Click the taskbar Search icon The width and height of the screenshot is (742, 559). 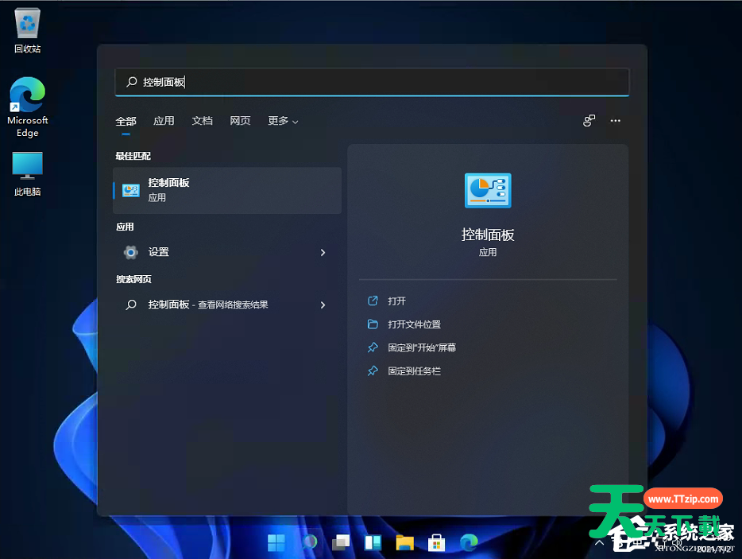[309, 542]
